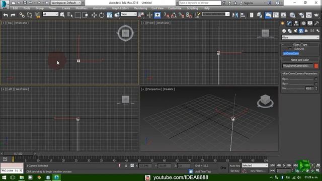Toggle absolute/offset transform type-in mode

[132, 165]
